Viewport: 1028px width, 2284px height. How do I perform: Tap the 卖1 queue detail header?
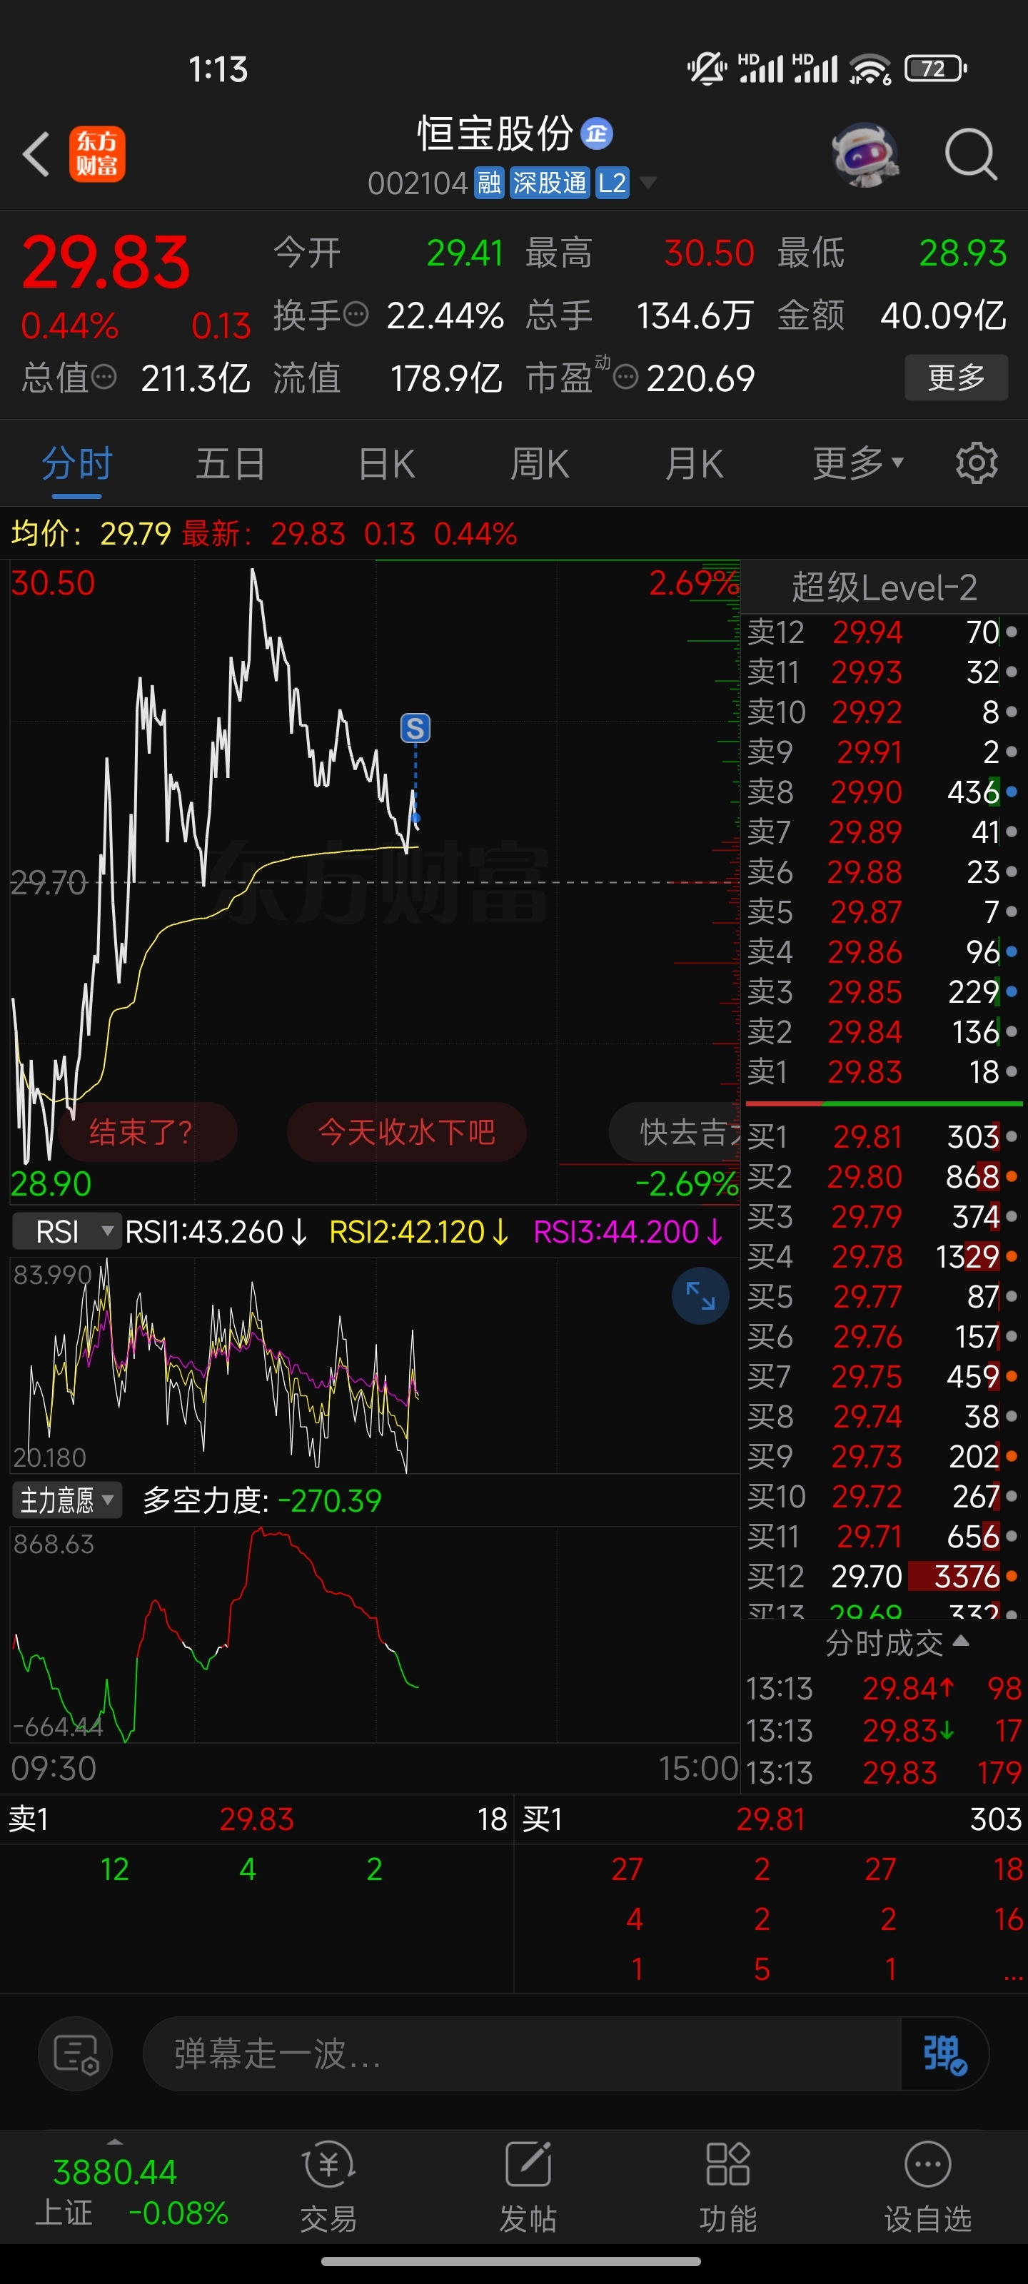pos(257,1819)
